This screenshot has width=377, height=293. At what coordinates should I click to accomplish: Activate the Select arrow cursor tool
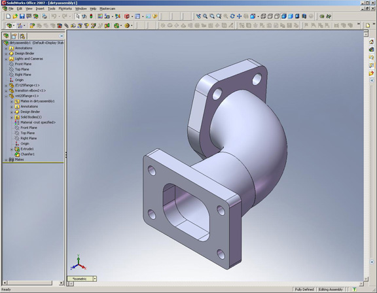coord(77,16)
